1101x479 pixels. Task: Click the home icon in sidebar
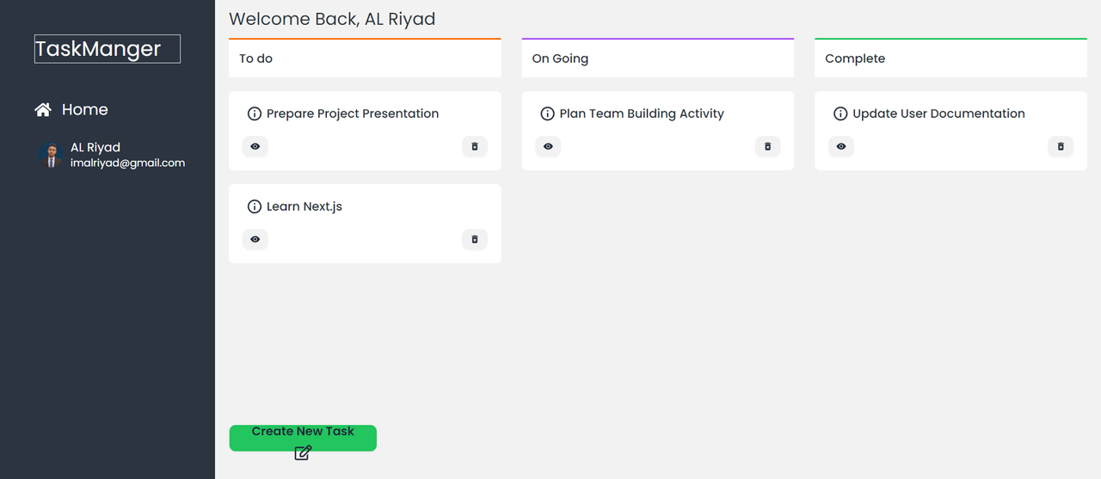click(x=43, y=110)
